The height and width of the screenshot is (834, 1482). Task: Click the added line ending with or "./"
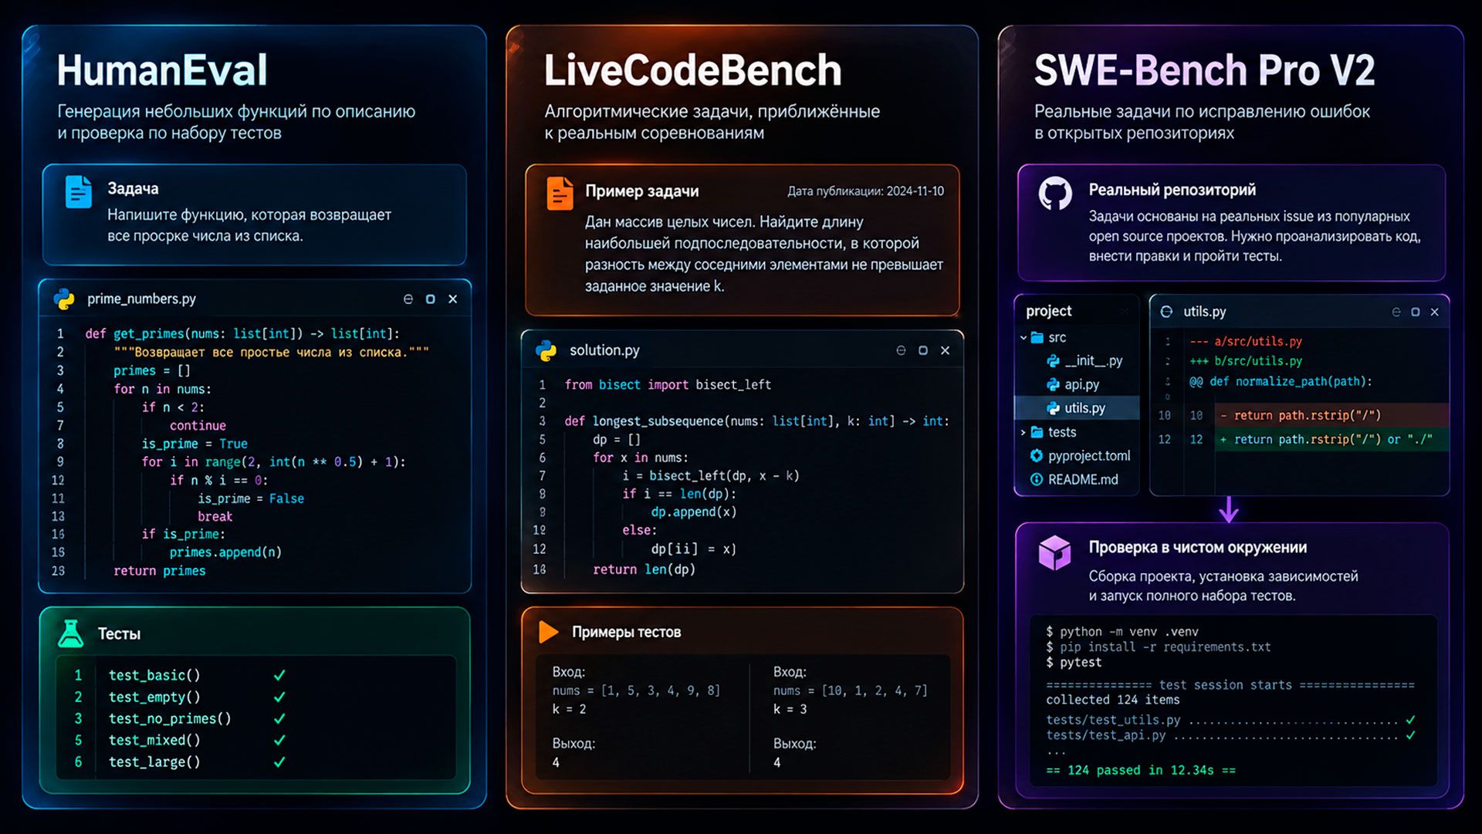click(x=1331, y=439)
